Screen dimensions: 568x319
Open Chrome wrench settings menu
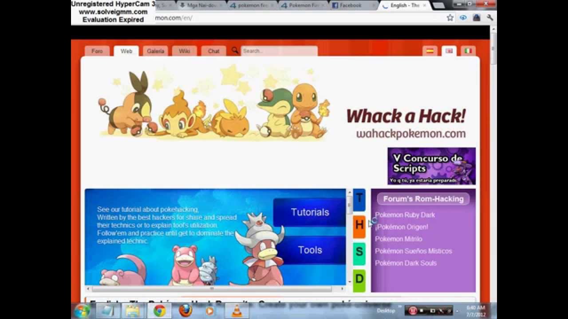point(490,18)
